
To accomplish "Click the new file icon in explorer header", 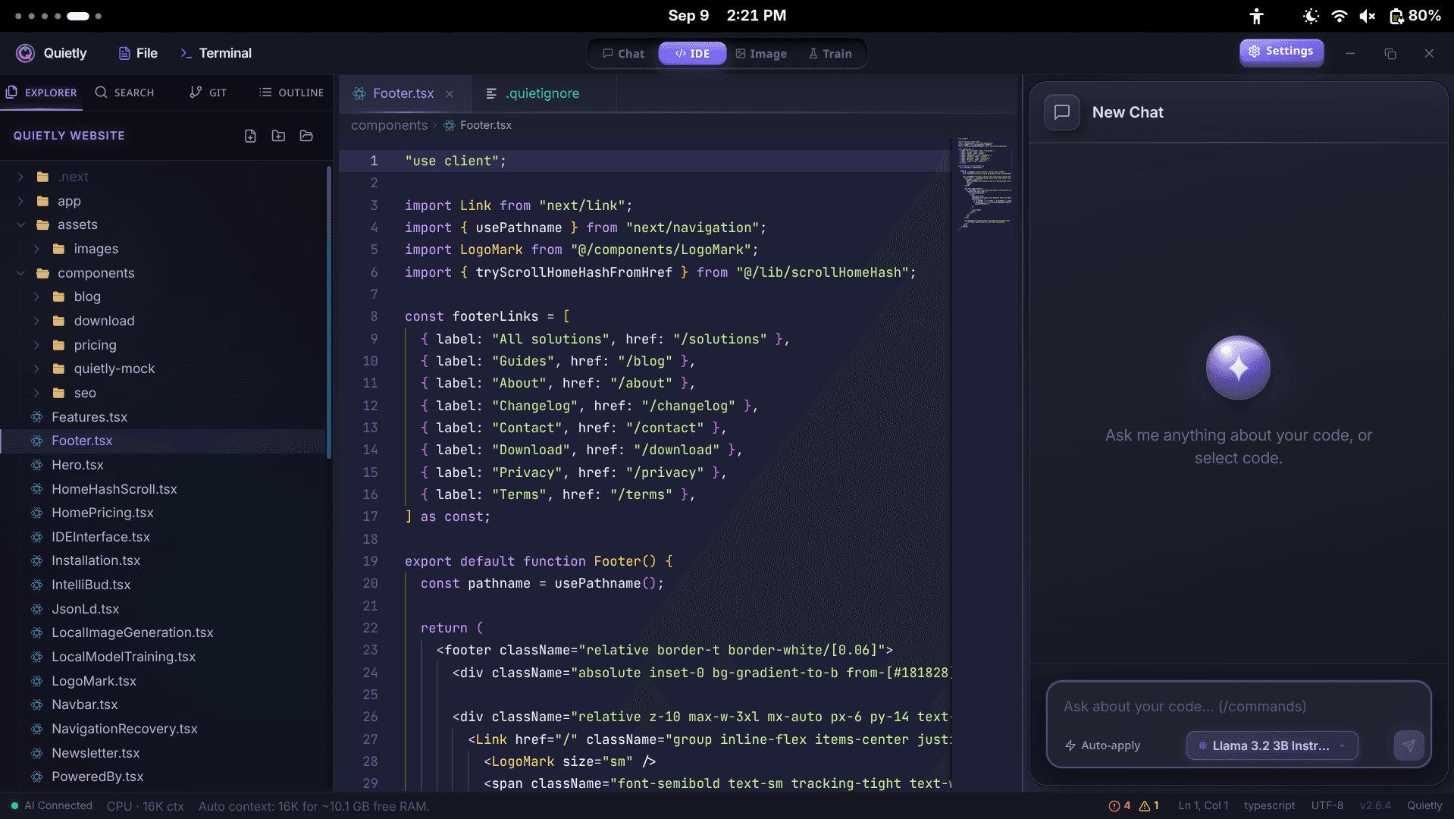I will 250,136.
